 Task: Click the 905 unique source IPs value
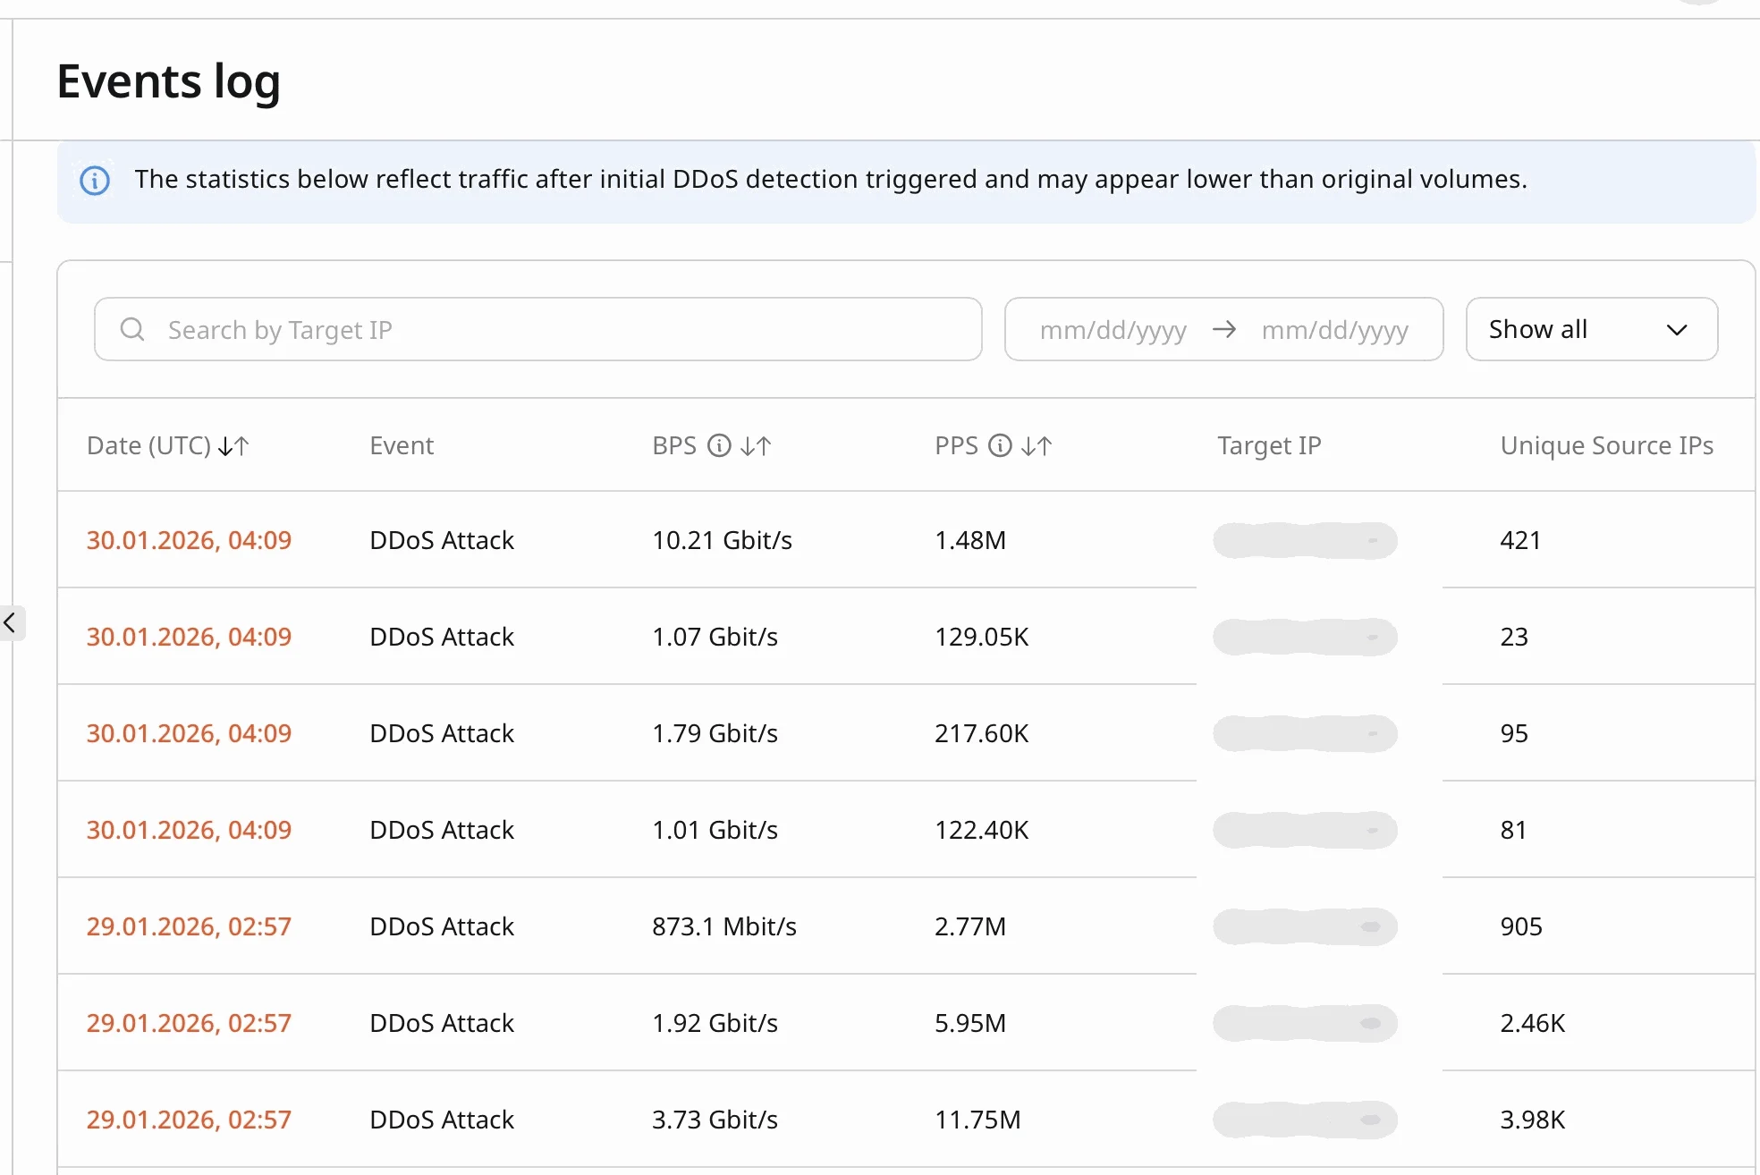click(x=1521, y=926)
